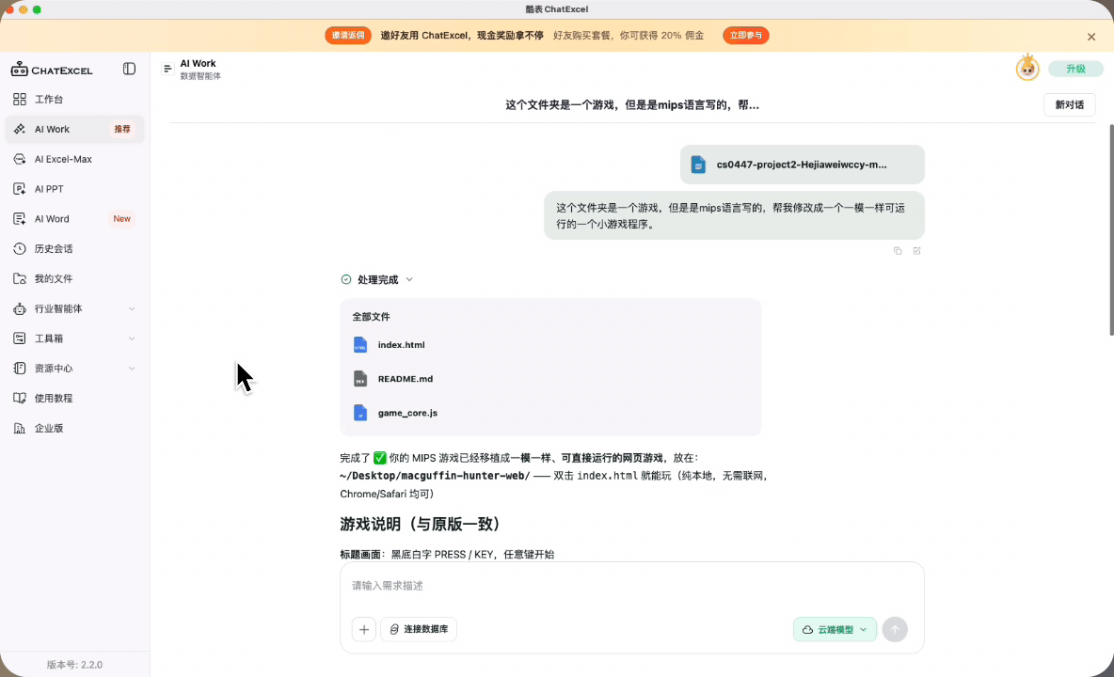Open 云端模型 model dropdown
1114x677 pixels.
pos(835,629)
